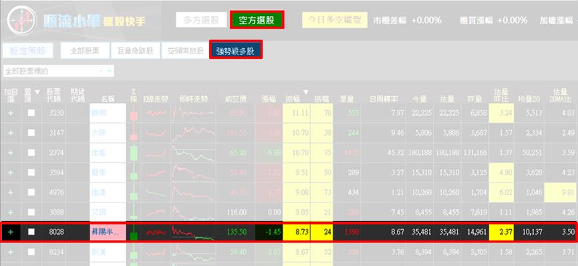
Task: Tick the pin-to-top checkbox for stock 3147
Action: pyautogui.click(x=31, y=132)
